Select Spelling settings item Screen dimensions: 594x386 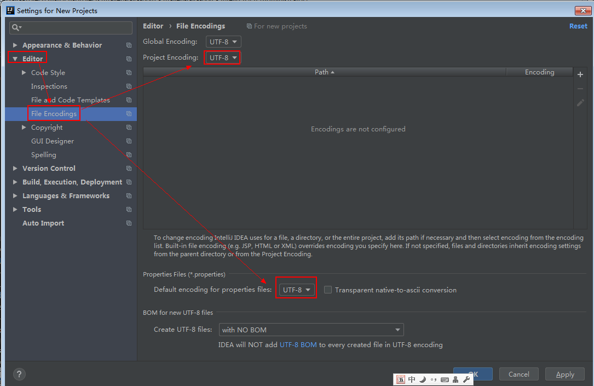pos(44,154)
